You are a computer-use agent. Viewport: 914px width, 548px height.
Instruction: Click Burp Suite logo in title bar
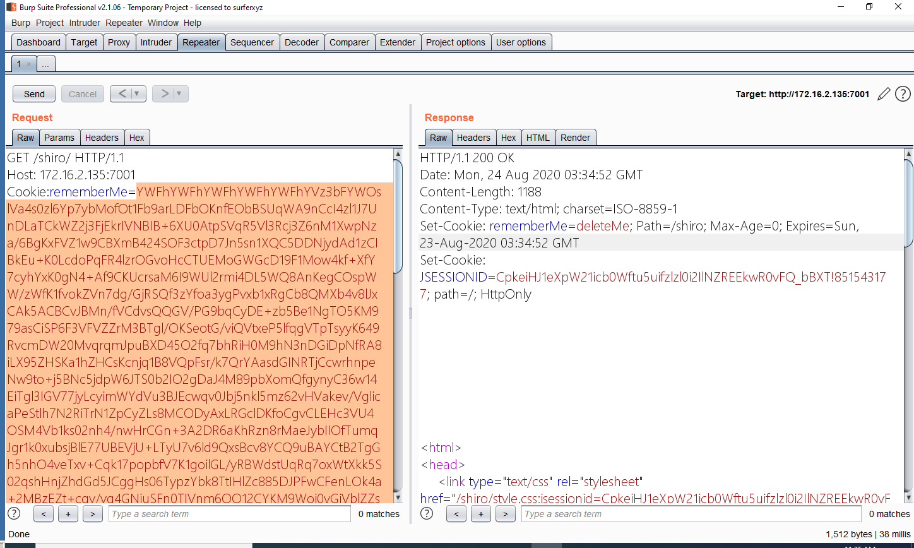pos(11,6)
